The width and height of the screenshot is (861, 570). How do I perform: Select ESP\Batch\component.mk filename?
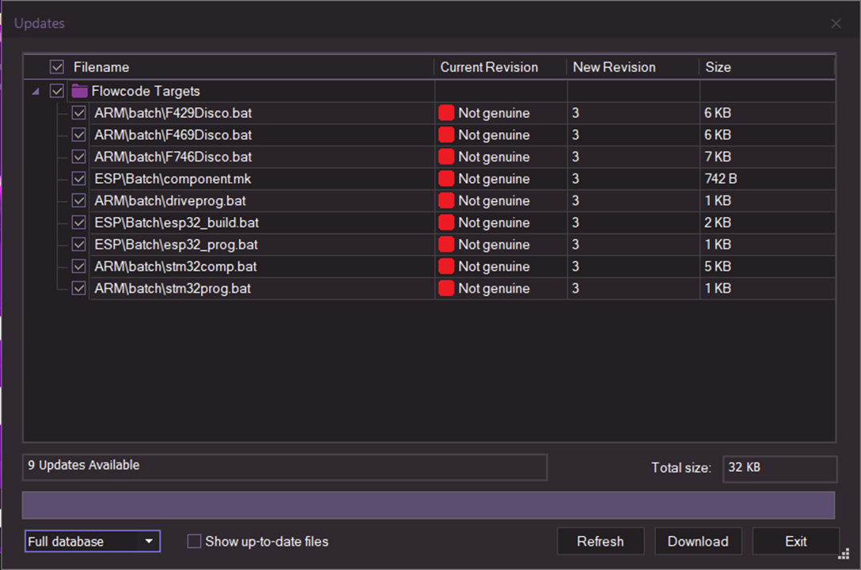(173, 179)
